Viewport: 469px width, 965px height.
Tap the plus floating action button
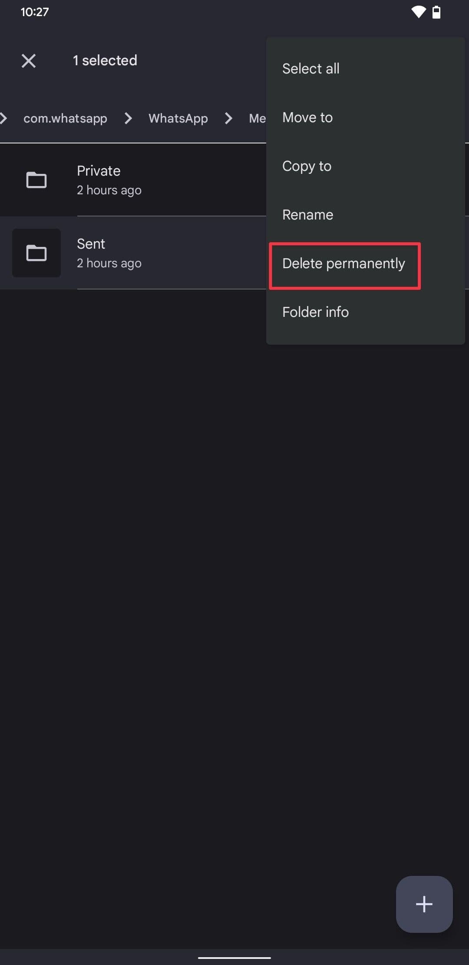click(x=424, y=904)
